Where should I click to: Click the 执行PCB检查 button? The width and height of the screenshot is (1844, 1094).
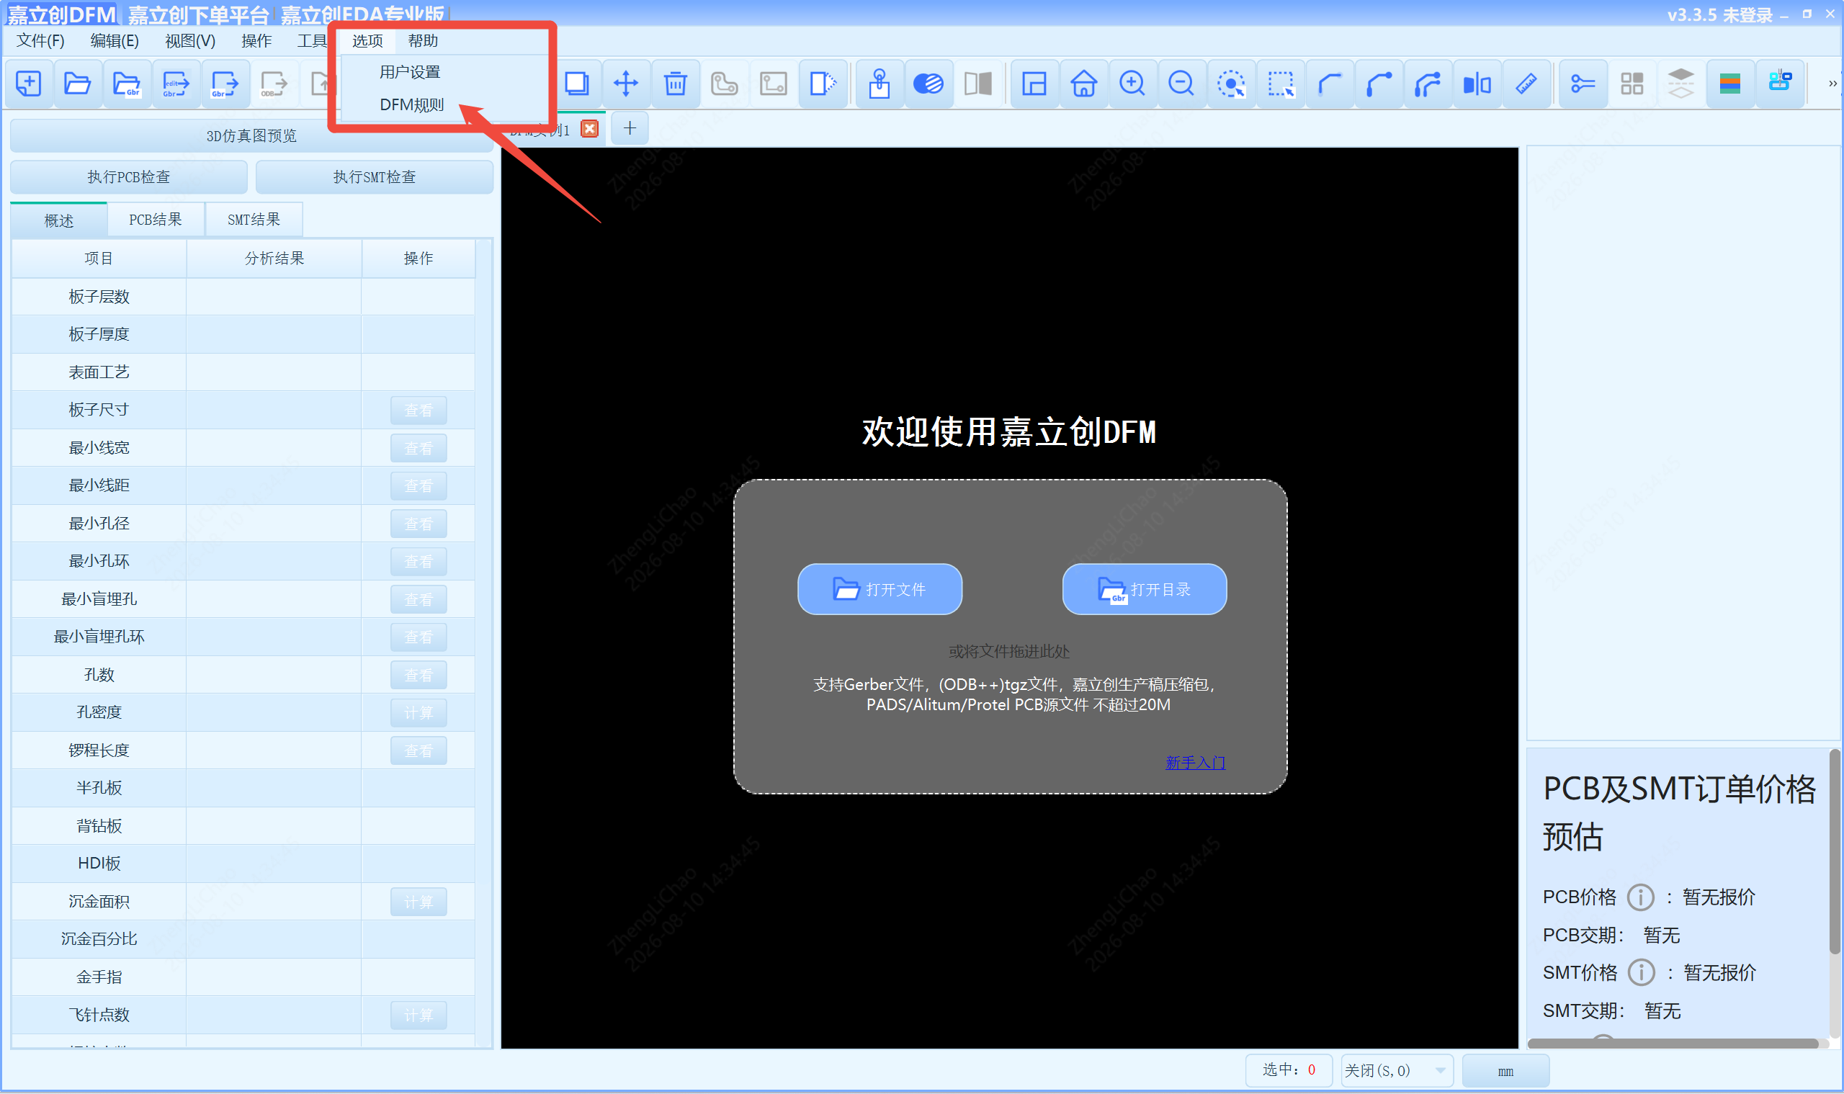pyautogui.click(x=129, y=177)
